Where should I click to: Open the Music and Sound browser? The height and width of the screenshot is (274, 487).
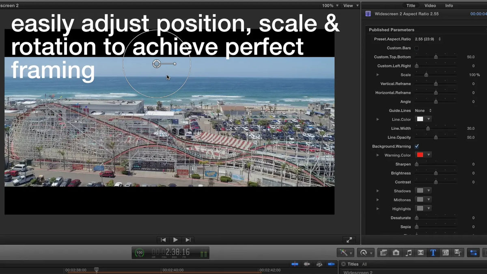tap(408, 252)
